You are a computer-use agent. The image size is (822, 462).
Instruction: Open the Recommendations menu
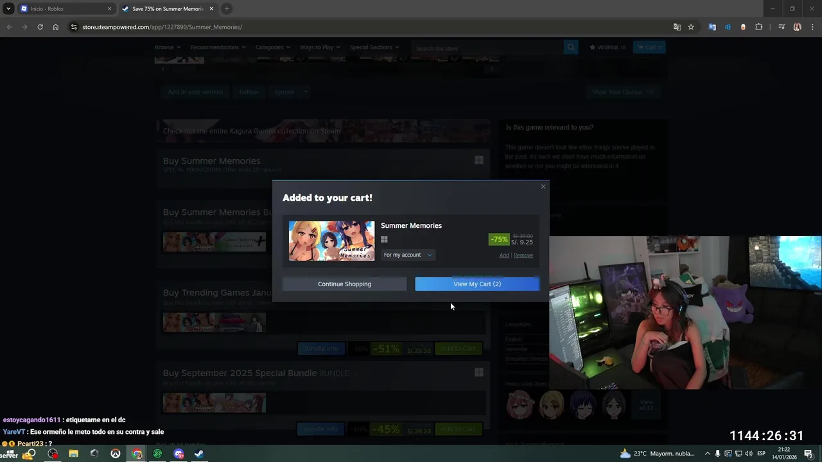218,47
